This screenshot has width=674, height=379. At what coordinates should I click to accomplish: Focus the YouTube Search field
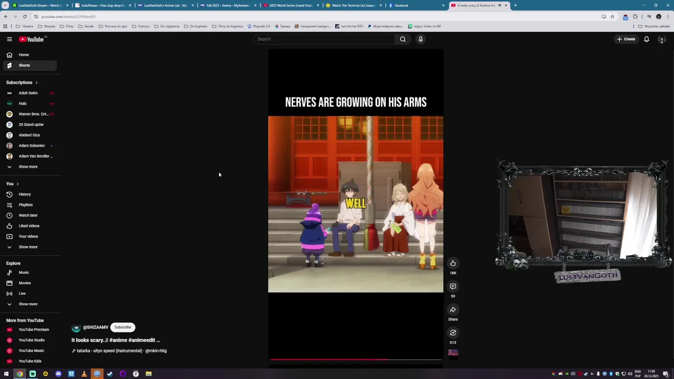(x=324, y=39)
